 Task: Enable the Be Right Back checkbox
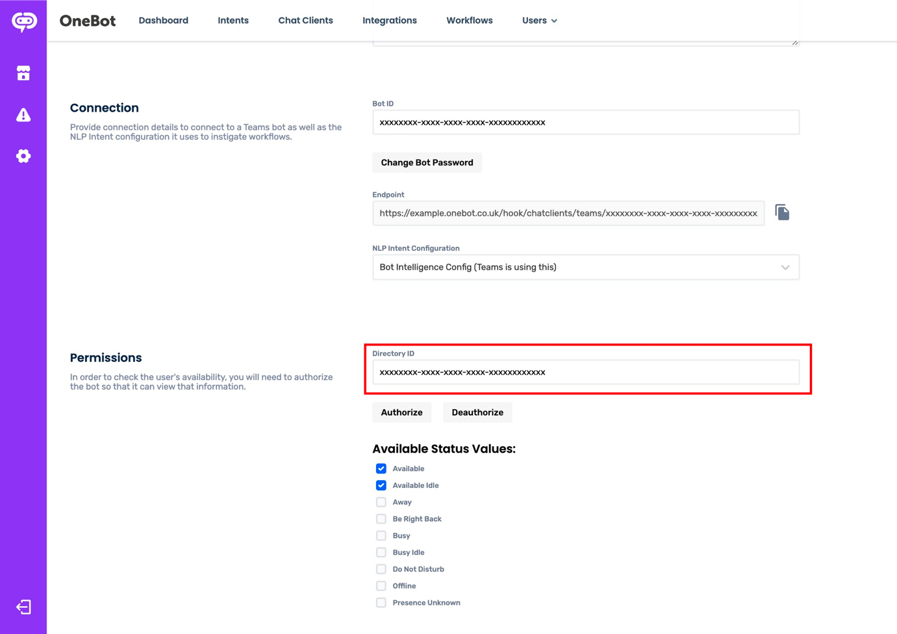[x=381, y=519]
